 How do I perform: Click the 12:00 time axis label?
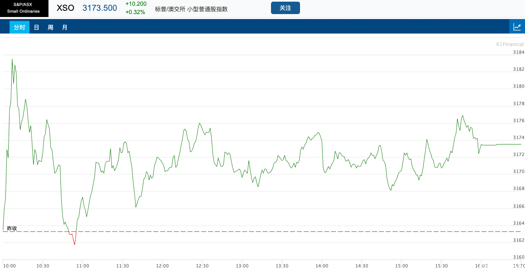point(162,266)
